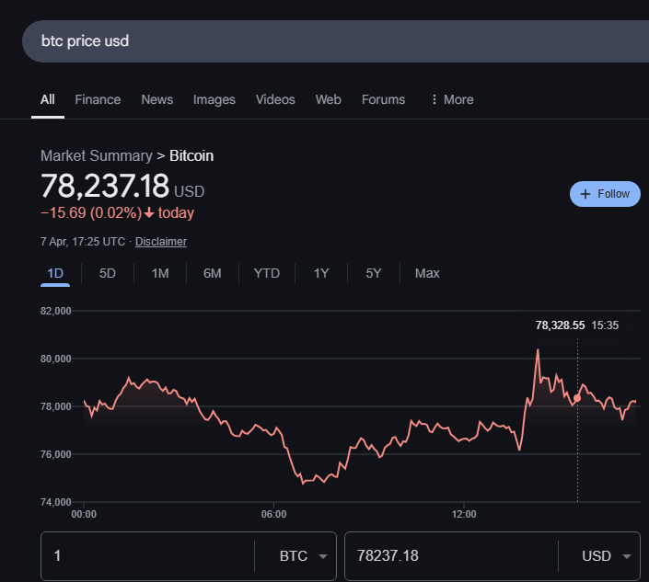Select the 1D chart range
The width and height of the screenshot is (649, 582).
[55, 273]
